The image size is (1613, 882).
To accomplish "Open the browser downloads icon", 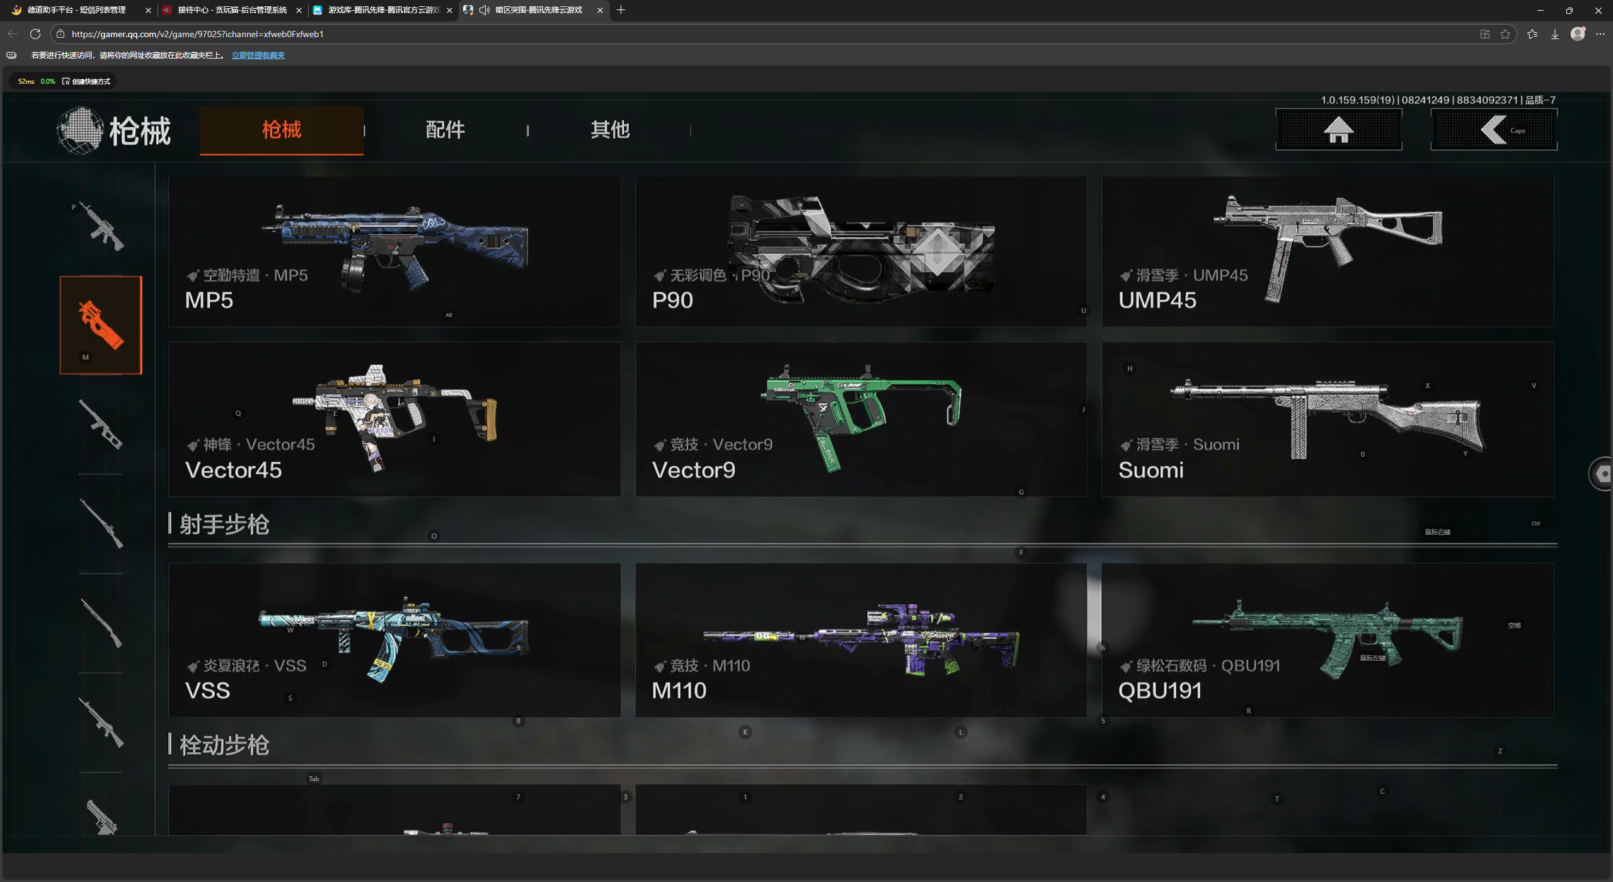I will (x=1554, y=34).
